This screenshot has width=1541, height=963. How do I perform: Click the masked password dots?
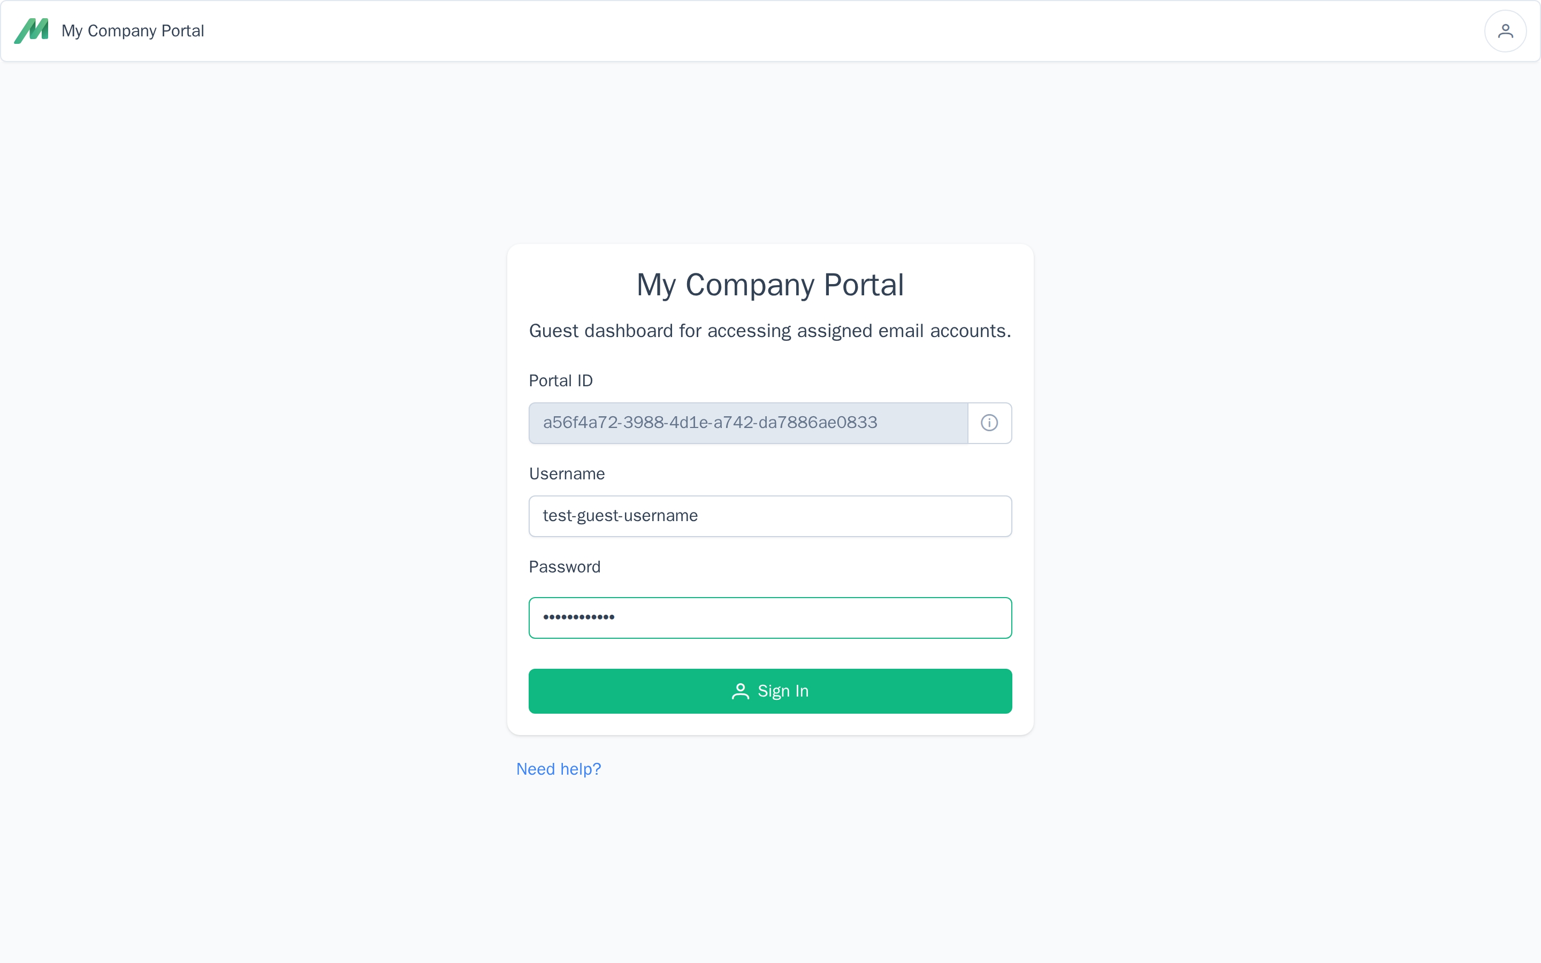pos(578,617)
